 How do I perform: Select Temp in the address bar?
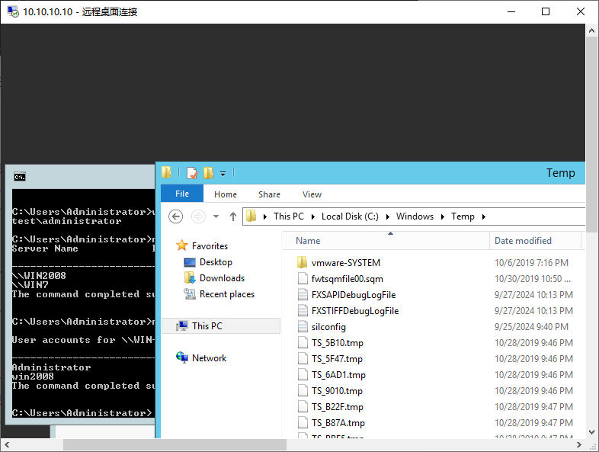pos(463,216)
